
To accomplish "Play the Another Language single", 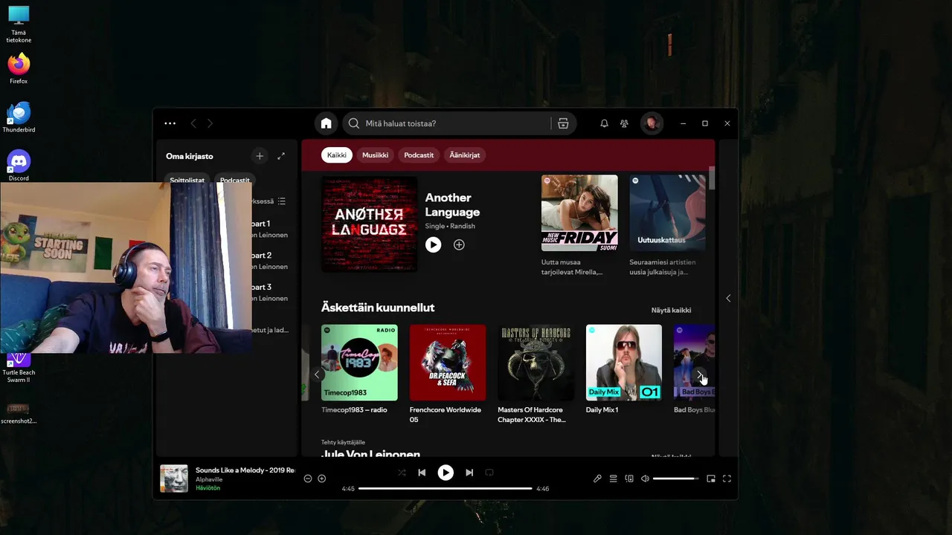I will coord(433,244).
